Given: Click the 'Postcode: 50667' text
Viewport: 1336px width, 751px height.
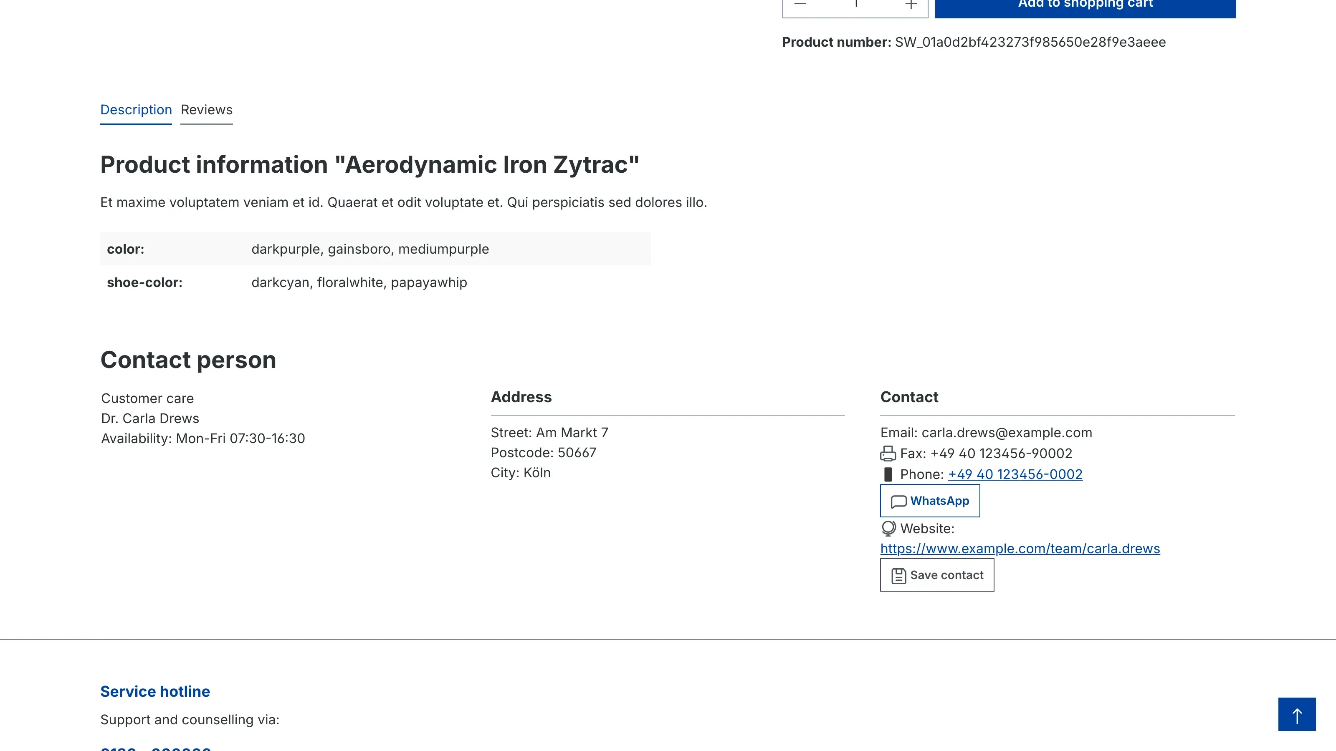Looking at the screenshot, I should click(543, 452).
